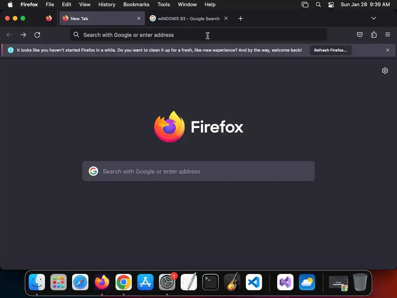Open Save to Pocket icon
397x298 pixels.
pos(359,35)
